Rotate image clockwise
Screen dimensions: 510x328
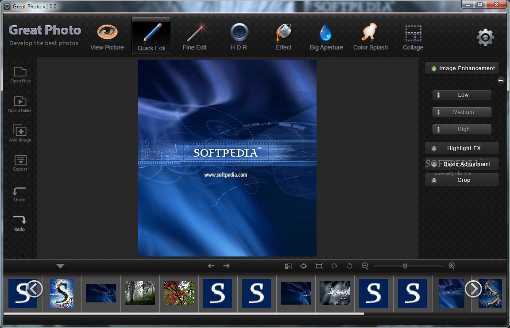[x=334, y=266]
